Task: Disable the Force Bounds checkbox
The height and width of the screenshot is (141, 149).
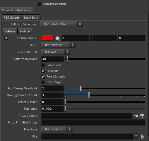Action: pyautogui.click(x=43, y=77)
